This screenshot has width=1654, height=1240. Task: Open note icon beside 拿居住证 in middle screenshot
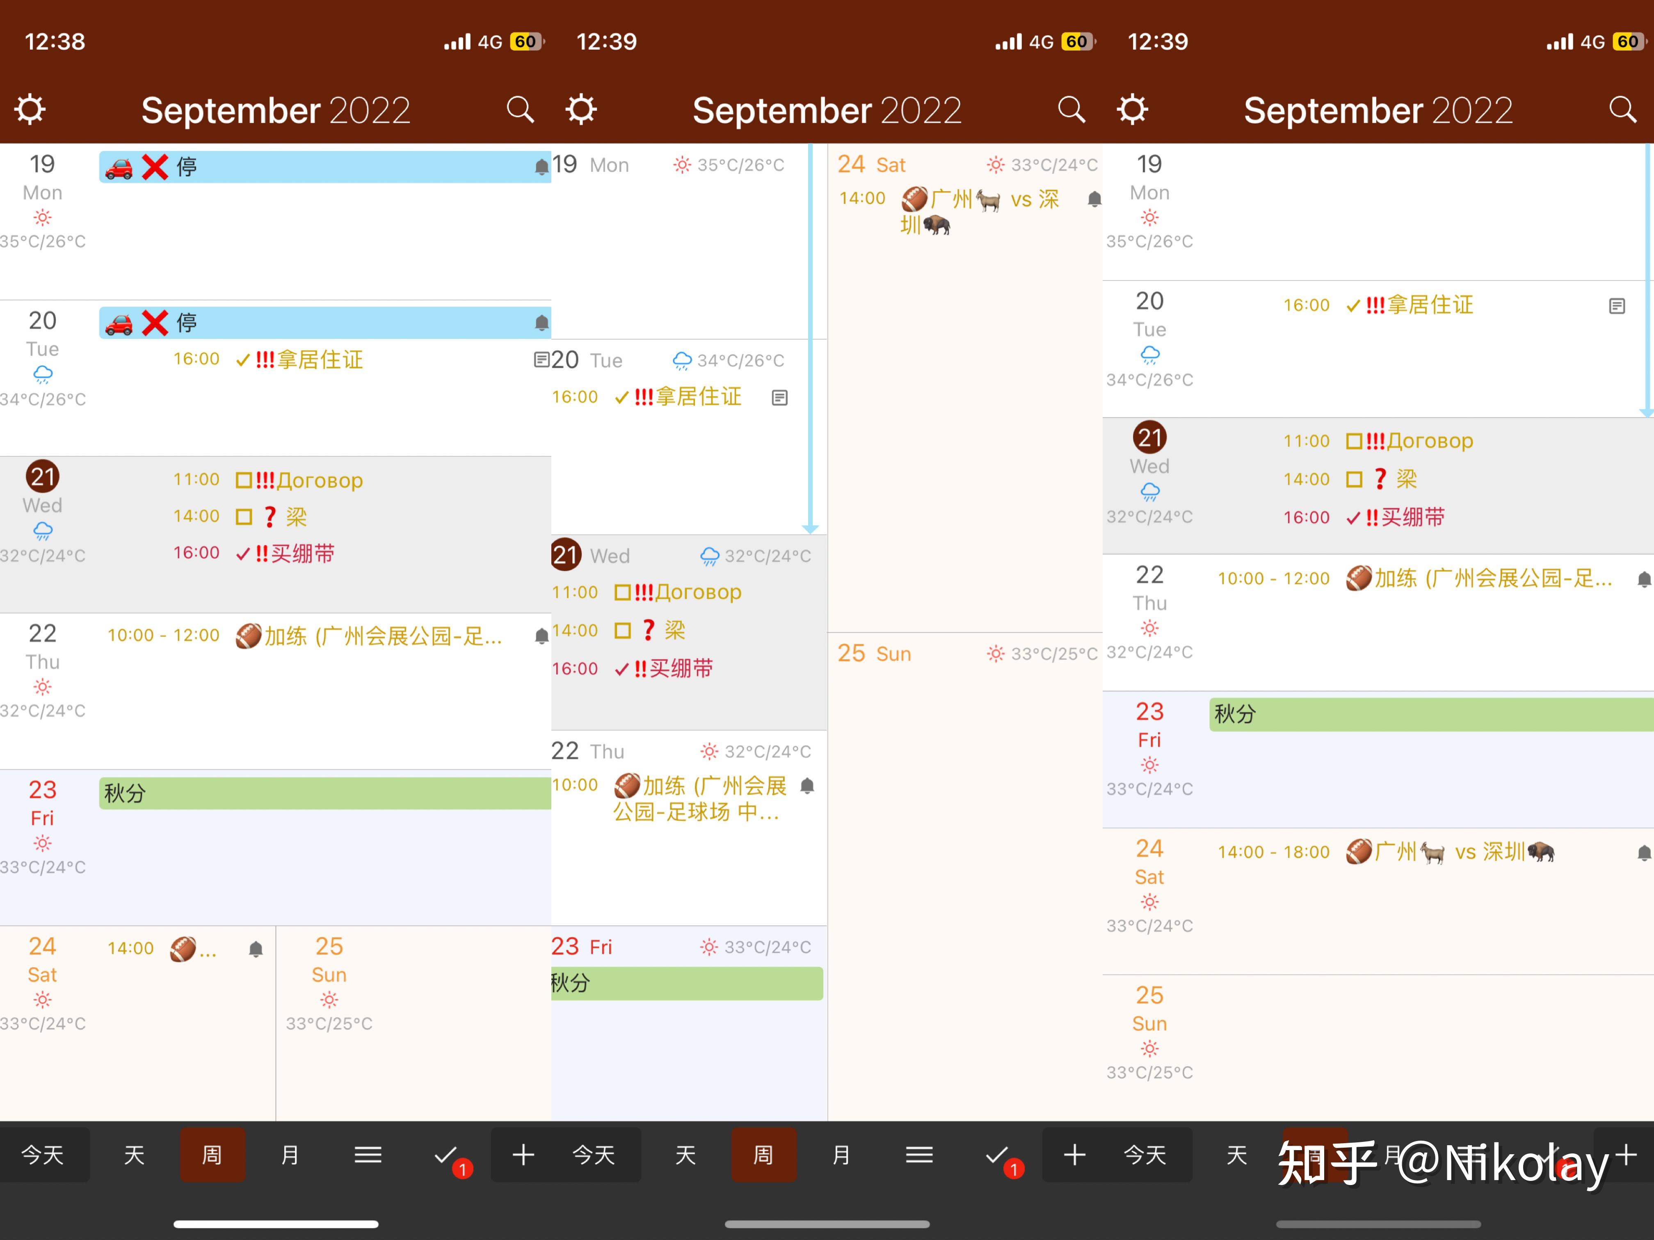[x=780, y=398]
